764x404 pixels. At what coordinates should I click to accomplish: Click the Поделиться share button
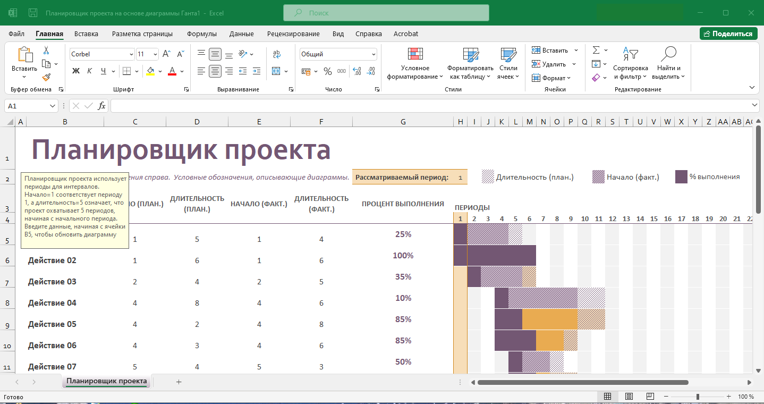728,33
